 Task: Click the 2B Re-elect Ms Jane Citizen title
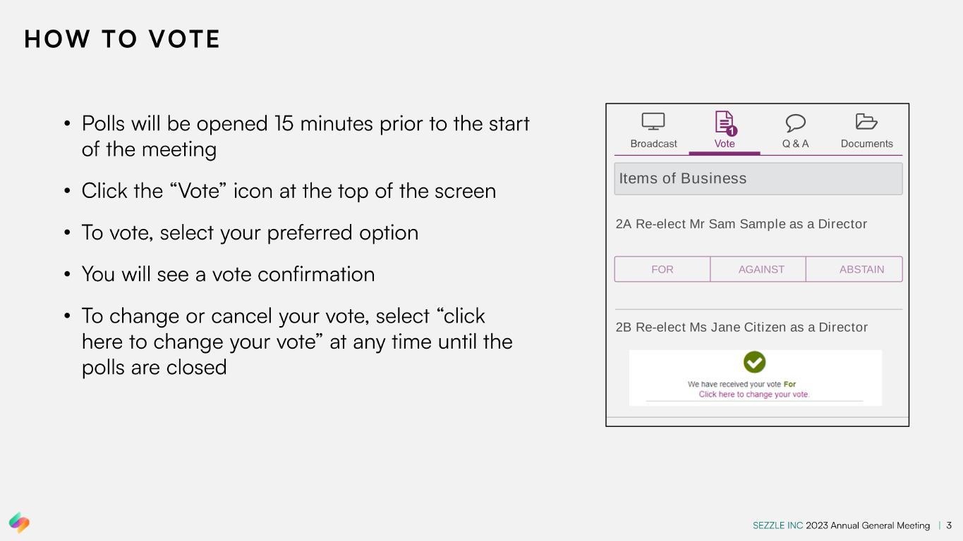pos(741,328)
